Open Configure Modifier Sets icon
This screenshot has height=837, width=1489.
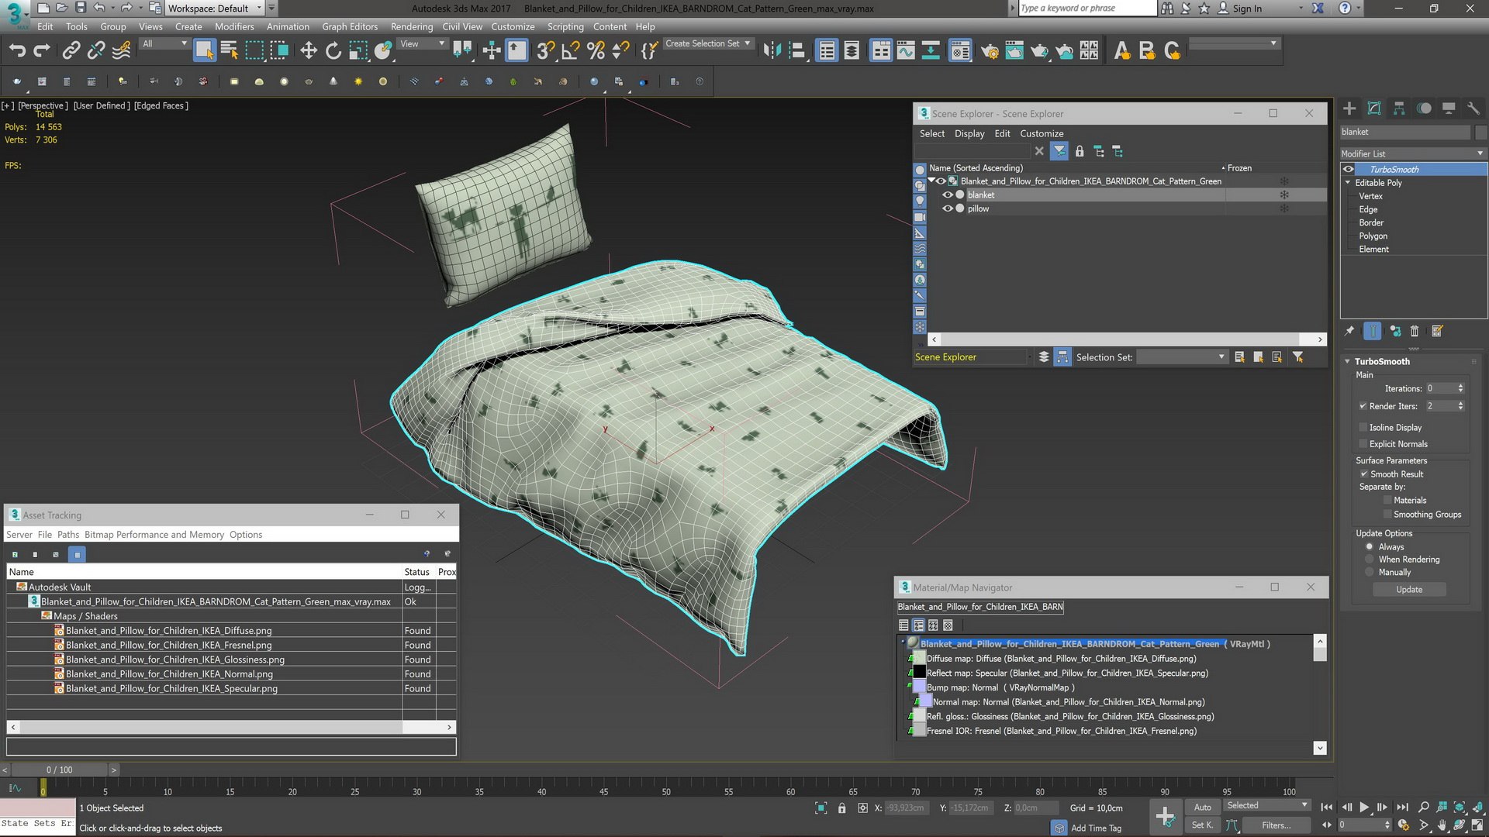point(1437,331)
